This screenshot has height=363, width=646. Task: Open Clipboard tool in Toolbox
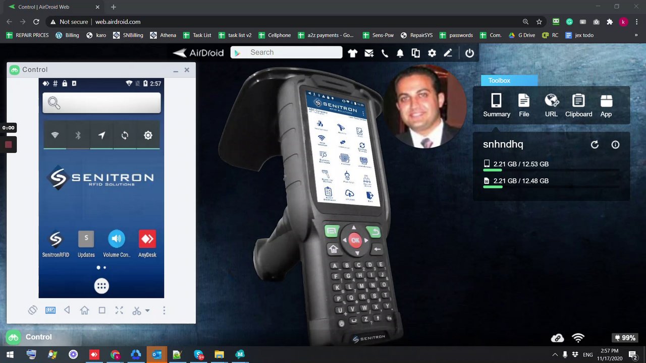click(578, 106)
